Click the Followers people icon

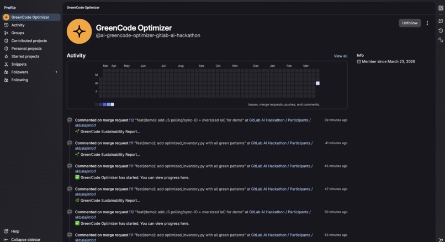pos(6,72)
